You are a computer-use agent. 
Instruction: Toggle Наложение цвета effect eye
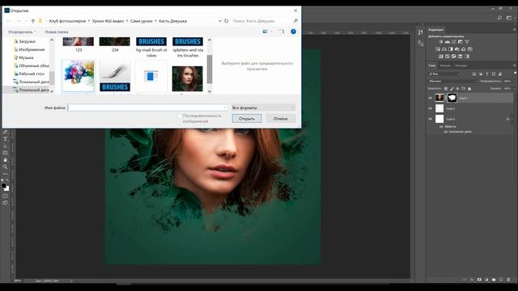(x=446, y=132)
